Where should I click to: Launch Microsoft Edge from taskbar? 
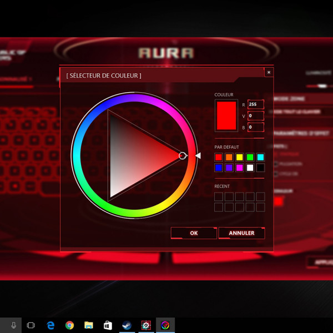point(51,325)
